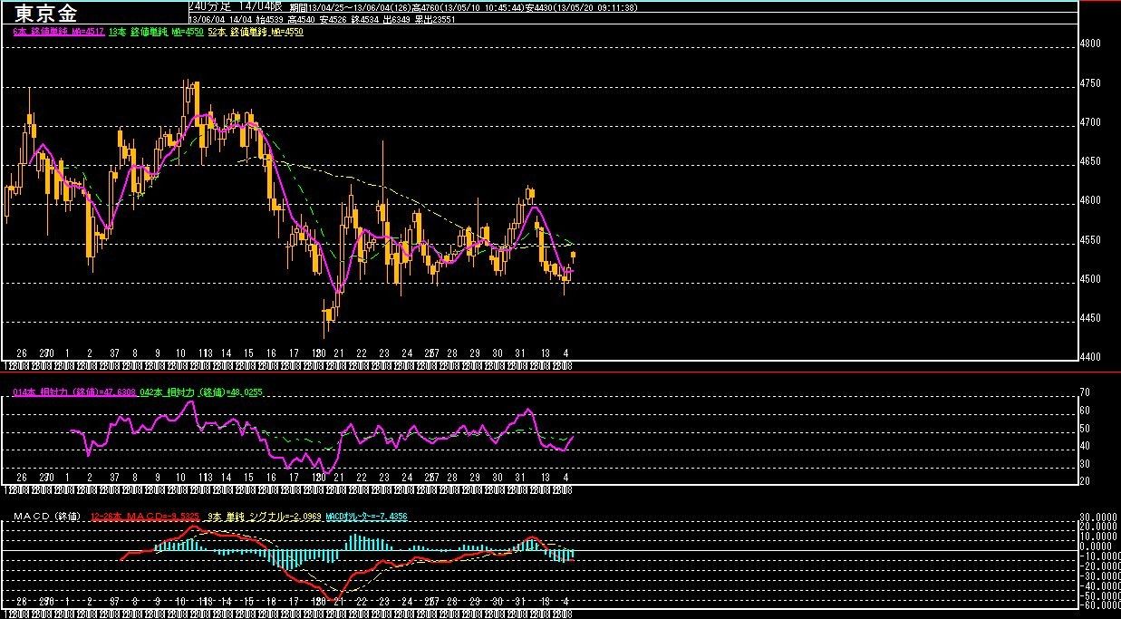Click the 始4539 opening price value

pos(272,18)
